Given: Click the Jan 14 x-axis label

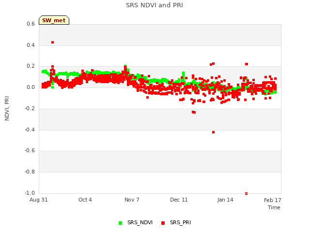Looking at the screenshot, I should [225, 200].
